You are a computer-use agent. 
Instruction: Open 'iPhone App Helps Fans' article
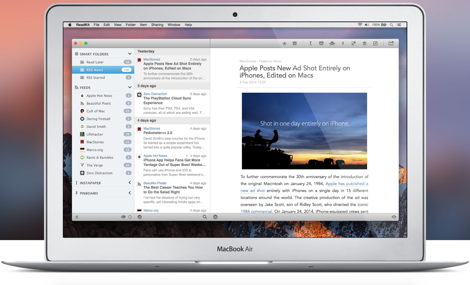pos(172,165)
